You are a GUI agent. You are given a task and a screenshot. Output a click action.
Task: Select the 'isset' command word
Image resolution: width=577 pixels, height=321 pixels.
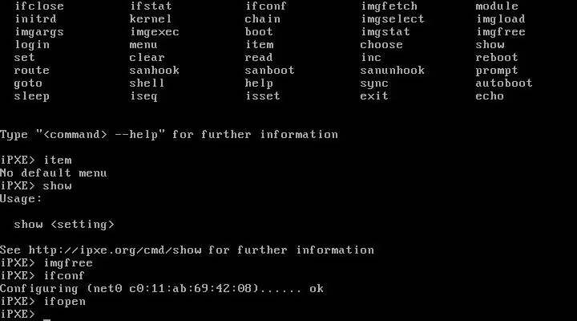[x=263, y=95]
